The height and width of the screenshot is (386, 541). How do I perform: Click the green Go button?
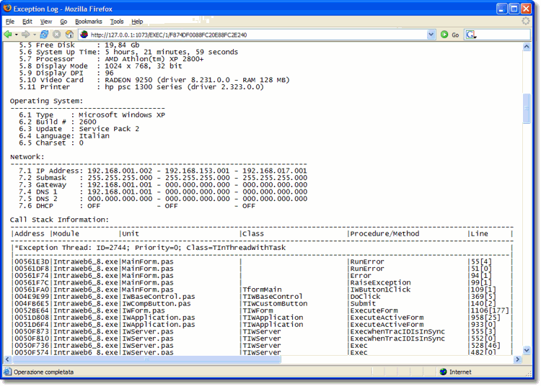[449, 35]
